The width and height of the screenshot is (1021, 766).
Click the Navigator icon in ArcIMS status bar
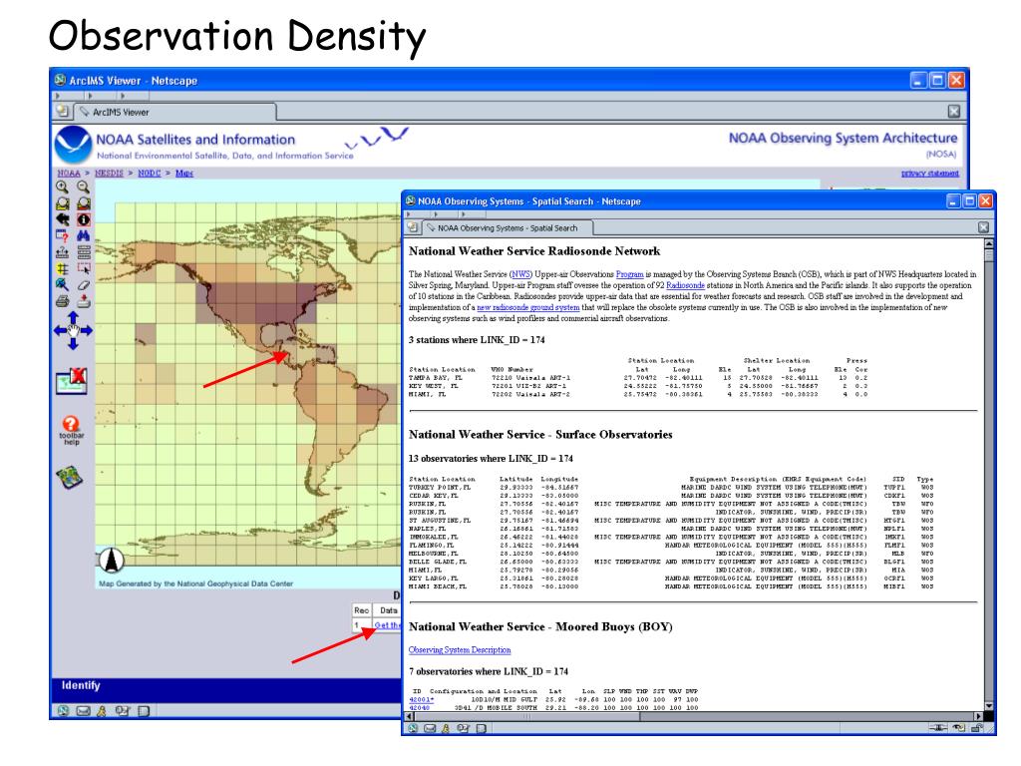tap(63, 710)
